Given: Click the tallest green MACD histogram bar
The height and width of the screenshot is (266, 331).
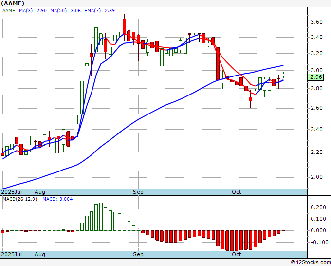Looking at the screenshot, I should [x=101, y=217].
